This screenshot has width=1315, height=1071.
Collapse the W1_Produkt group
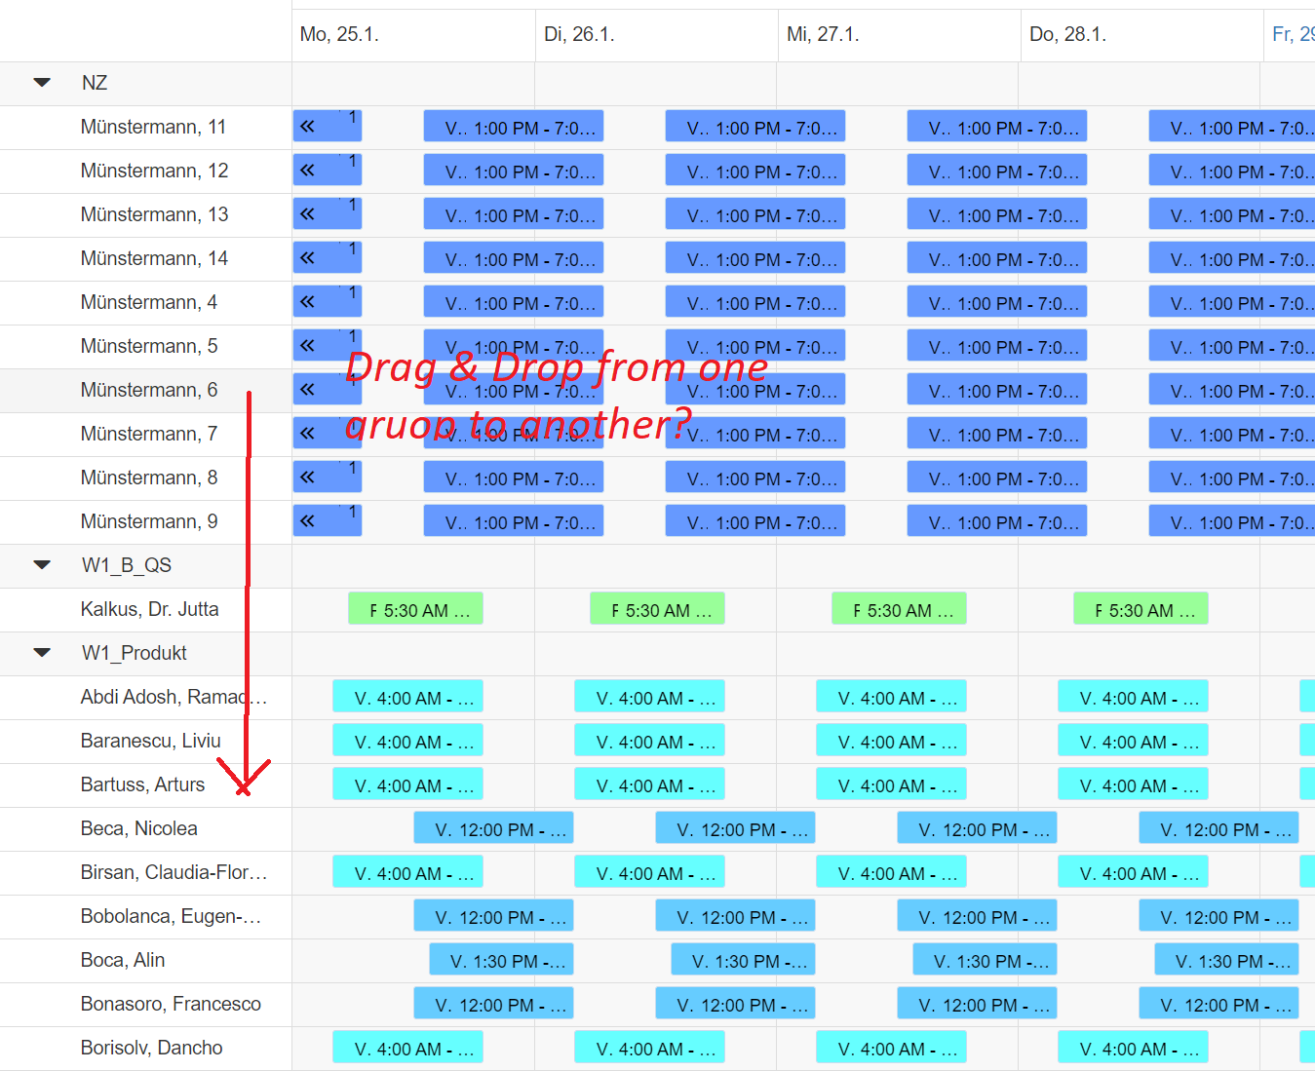coord(42,653)
